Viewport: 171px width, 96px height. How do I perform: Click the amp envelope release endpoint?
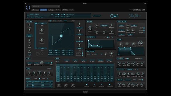[134, 54]
